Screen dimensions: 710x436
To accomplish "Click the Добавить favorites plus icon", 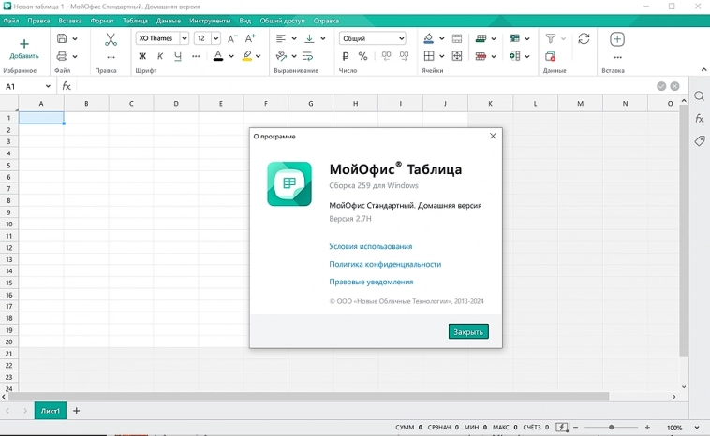I will click(x=24, y=44).
